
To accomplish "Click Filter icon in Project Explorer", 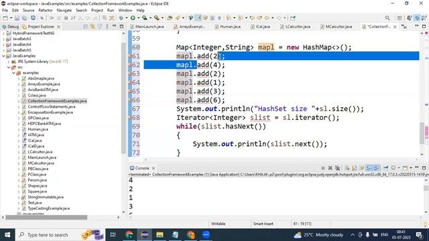I will [x=100, y=27].
